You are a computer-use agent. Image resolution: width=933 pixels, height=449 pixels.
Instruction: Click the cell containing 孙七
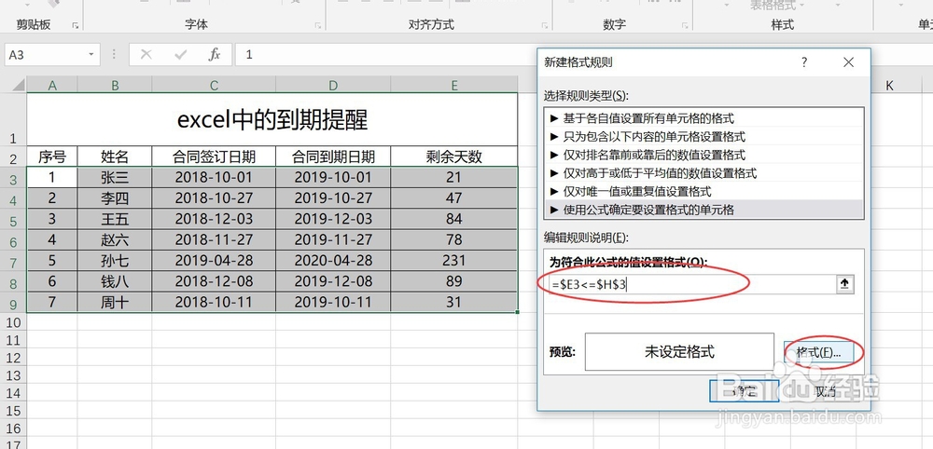(115, 261)
